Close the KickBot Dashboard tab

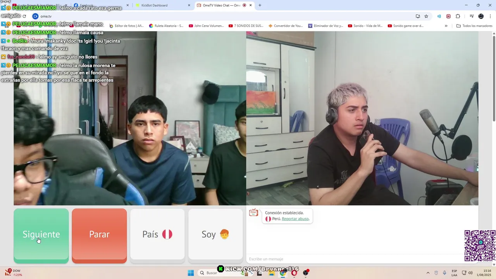tap(189, 5)
